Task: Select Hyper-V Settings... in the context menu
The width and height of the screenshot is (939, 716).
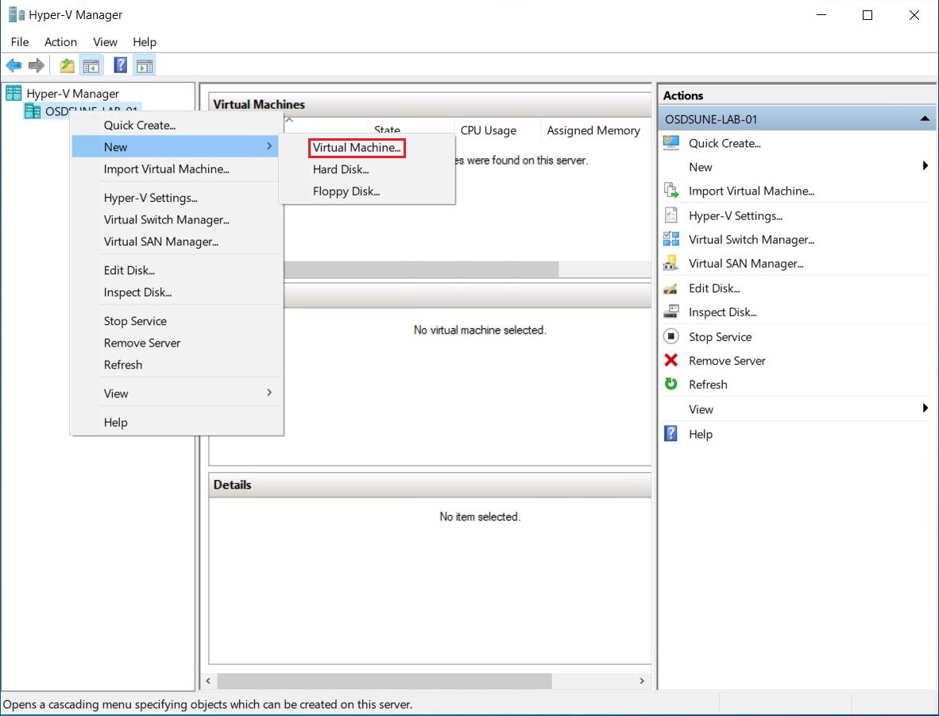Action: point(150,198)
